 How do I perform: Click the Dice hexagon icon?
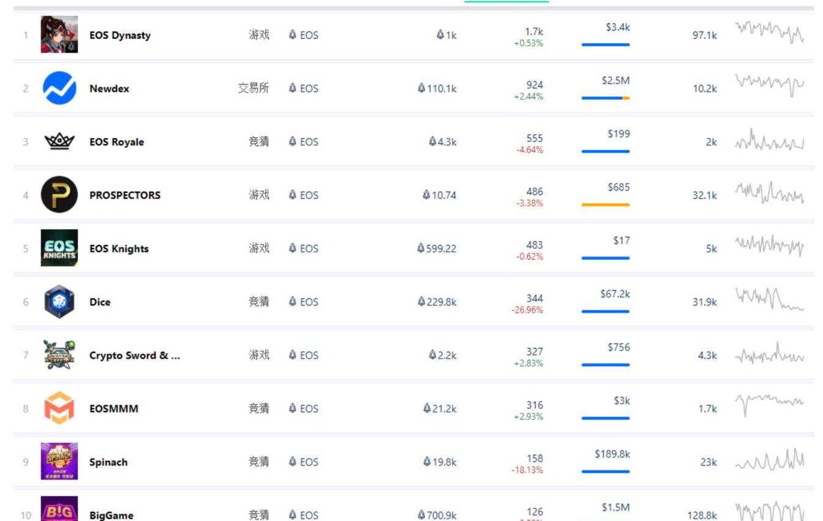click(x=59, y=302)
